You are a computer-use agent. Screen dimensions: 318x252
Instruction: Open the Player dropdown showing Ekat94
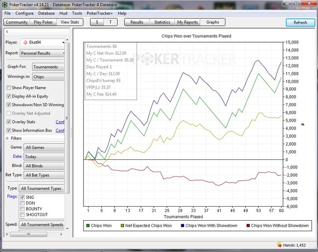(x=42, y=42)
